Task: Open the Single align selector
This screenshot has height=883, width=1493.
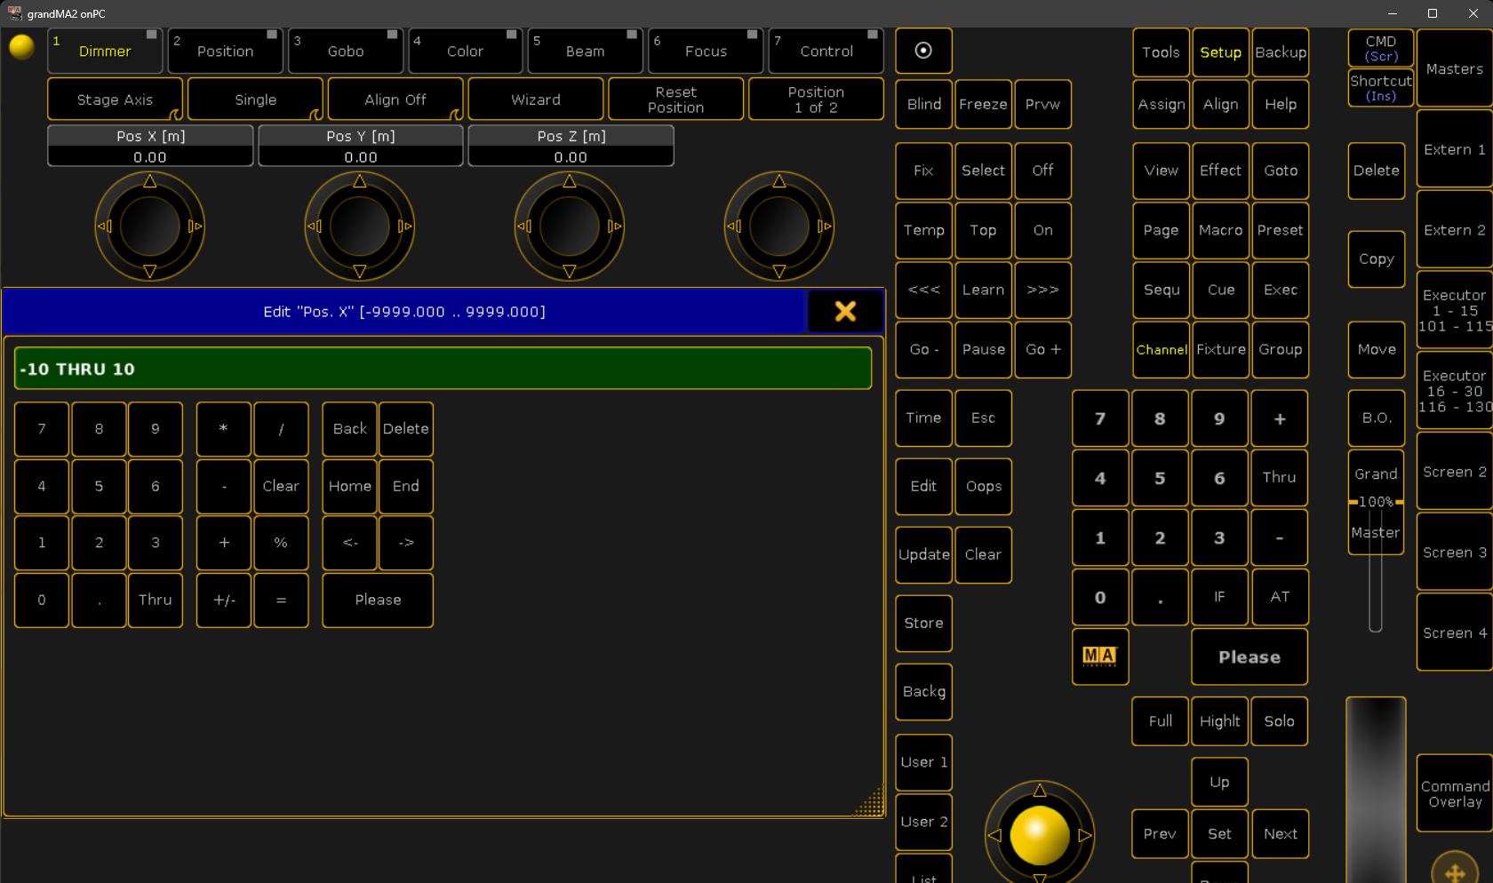Action: 255,99
